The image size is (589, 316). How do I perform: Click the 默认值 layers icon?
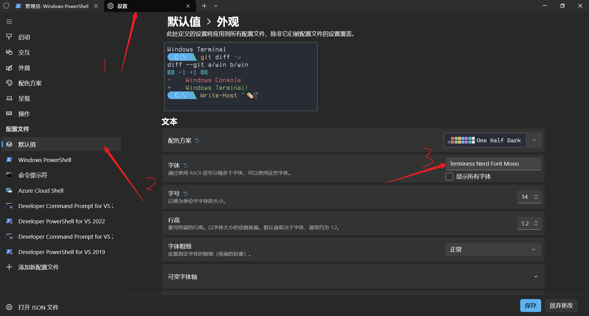pos(9,144)
